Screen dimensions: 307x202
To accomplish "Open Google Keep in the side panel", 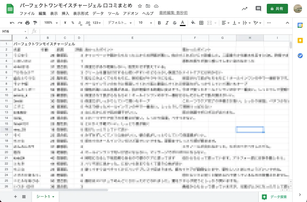I will pos(300,40).
